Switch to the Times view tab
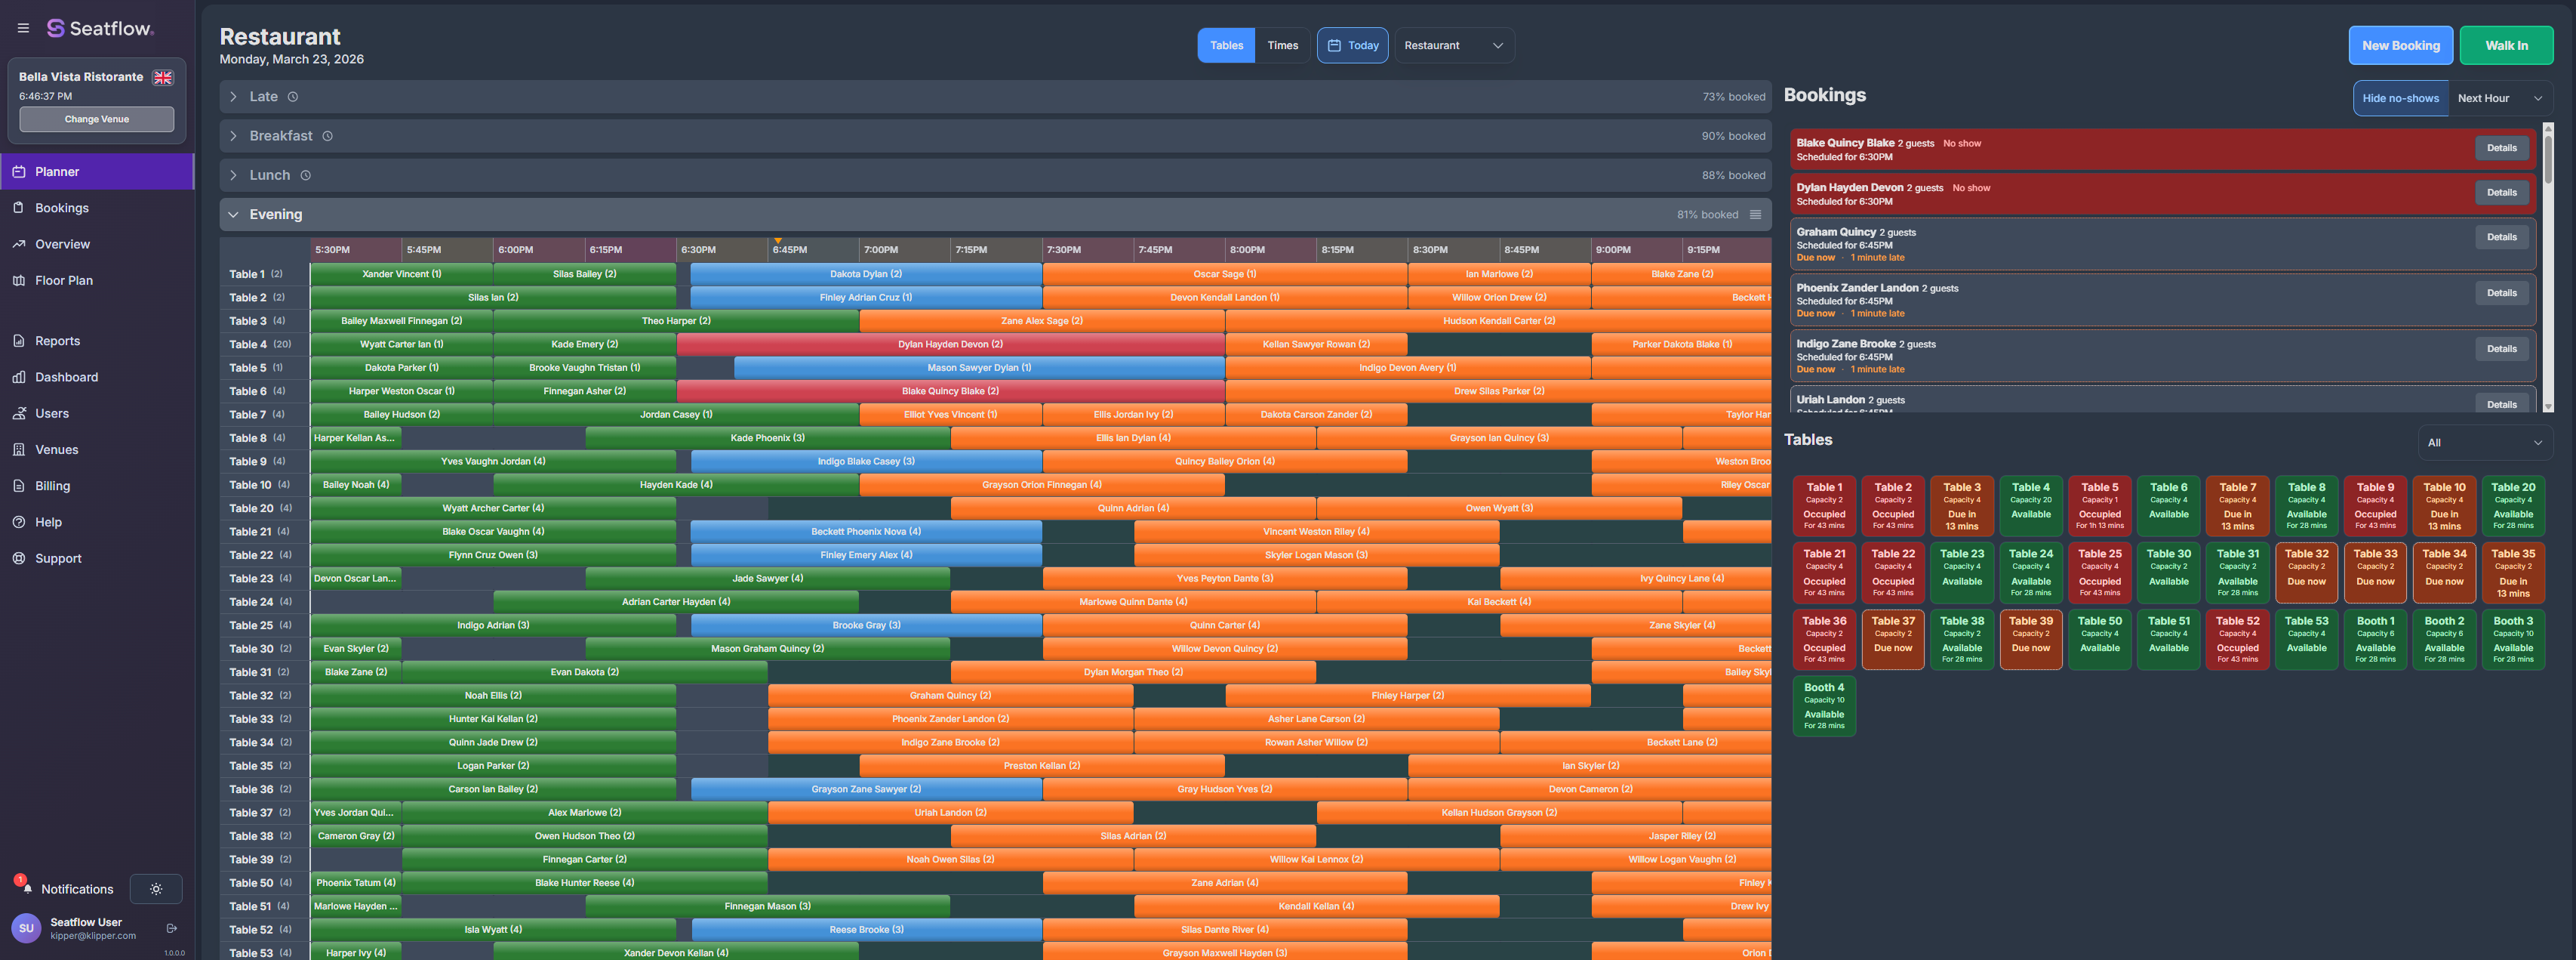Viewport: 2576px width, 960px height. point(1282,45)
